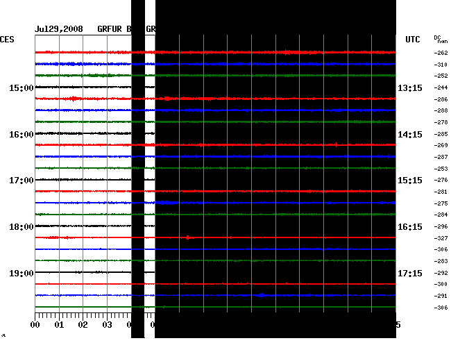Click the DC value -292

441,273
